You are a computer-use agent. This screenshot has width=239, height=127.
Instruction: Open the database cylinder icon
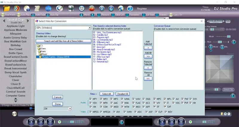tap(71, 9)
